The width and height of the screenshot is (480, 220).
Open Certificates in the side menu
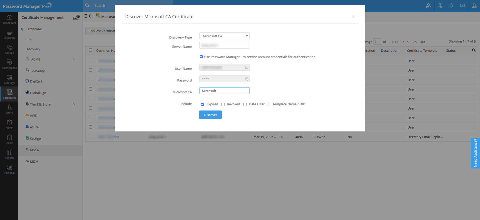tap(34, 29)
